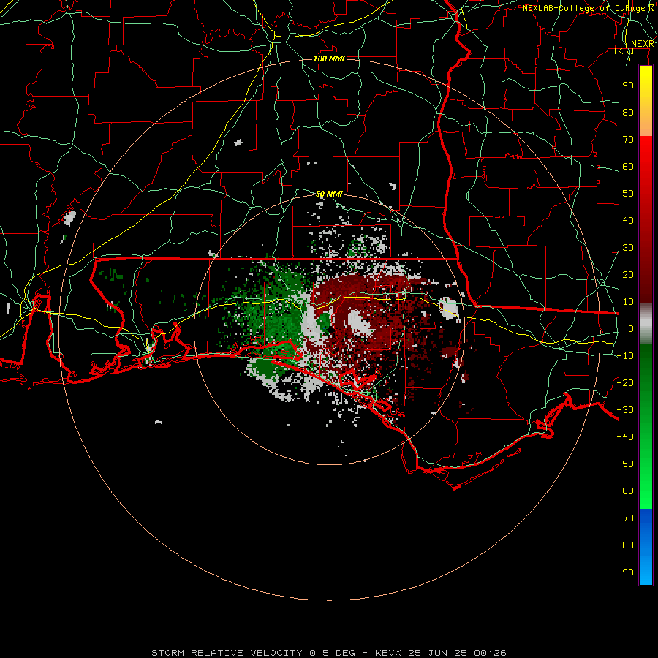Click the blue segment of the color bar

click(646, 547)
